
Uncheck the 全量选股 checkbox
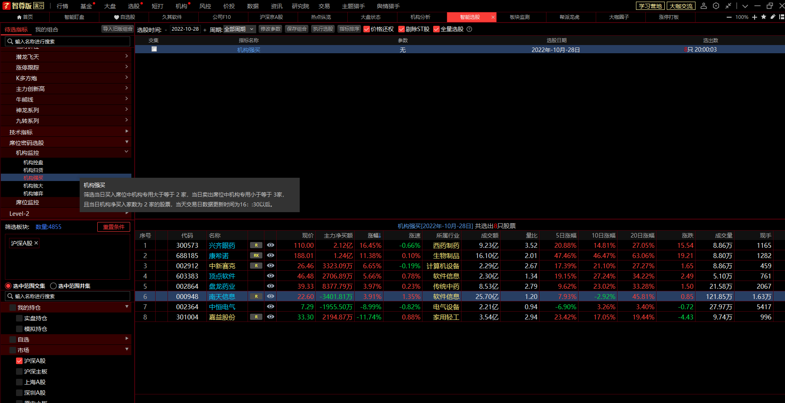click(x=436, y=29)
